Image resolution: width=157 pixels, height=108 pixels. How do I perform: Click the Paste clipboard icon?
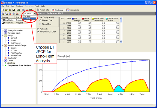31,10
